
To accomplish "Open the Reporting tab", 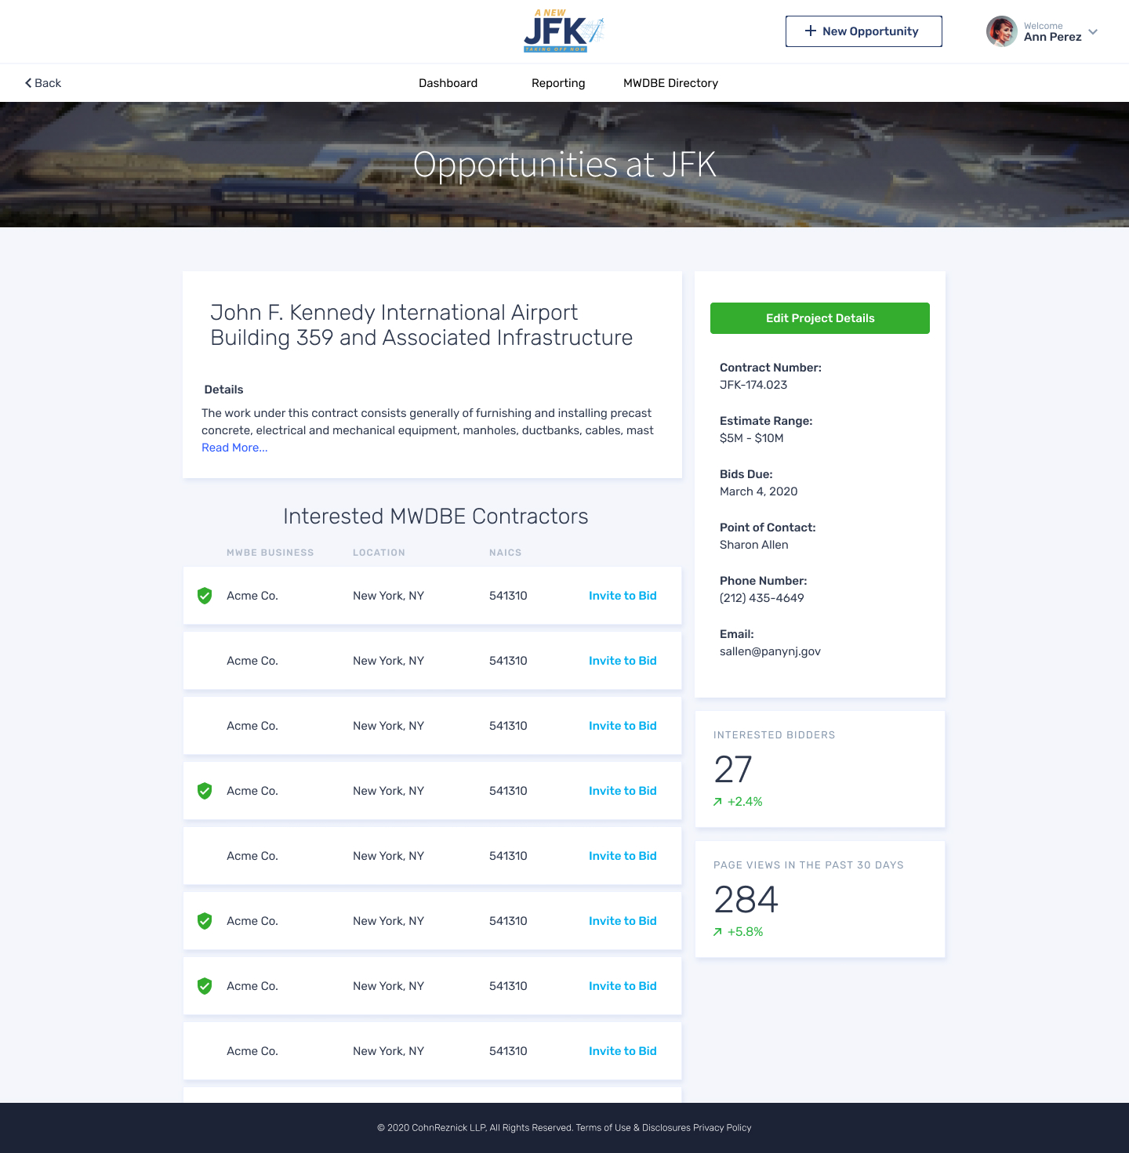I will pos(558,83).
